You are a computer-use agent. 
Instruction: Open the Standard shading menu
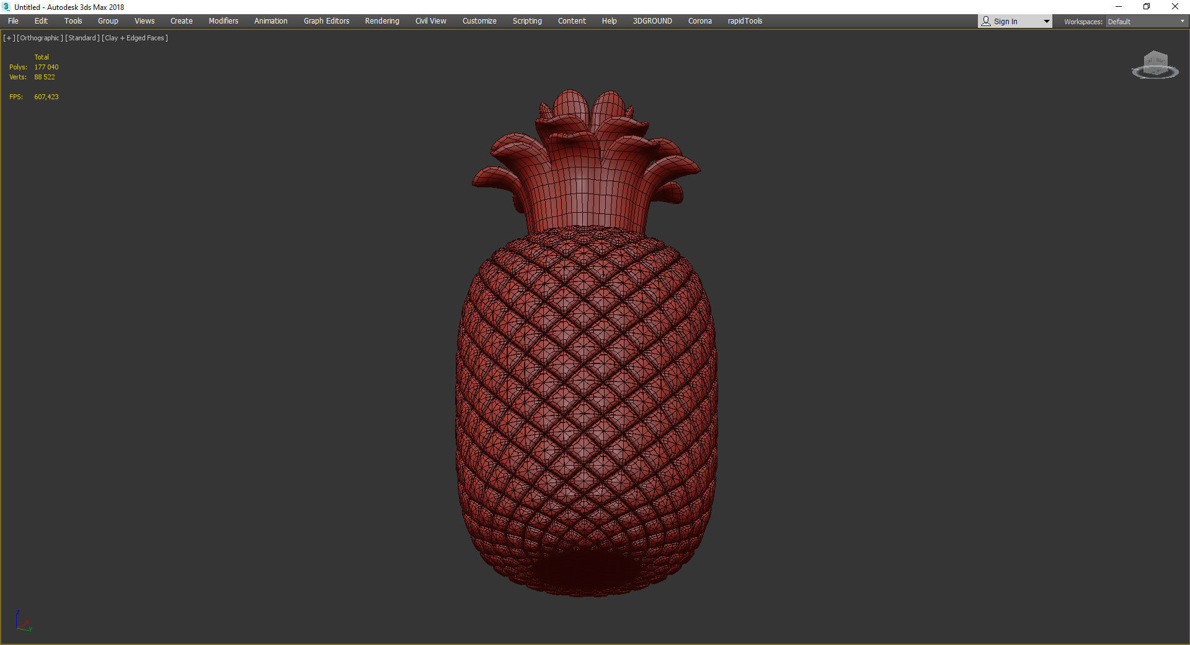point(82,38)
